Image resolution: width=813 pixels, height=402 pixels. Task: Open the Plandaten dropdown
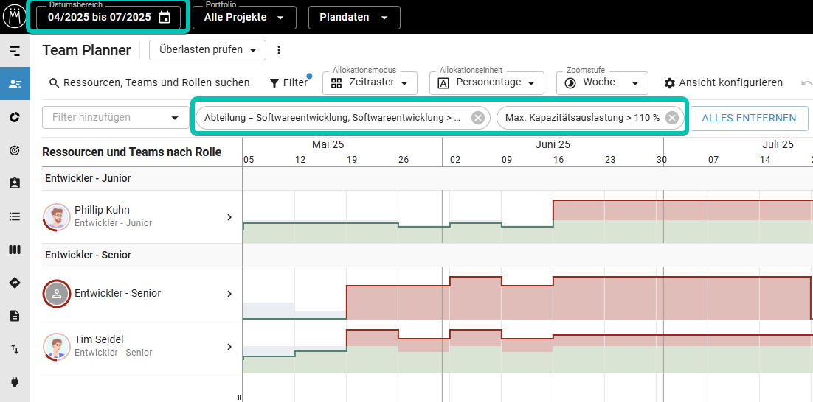pos(354,17)
